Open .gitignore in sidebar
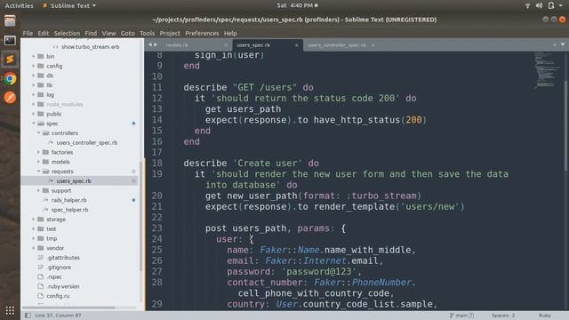This screenshot has height=320, width=569. pyautogui.click(x=59, y=268)
